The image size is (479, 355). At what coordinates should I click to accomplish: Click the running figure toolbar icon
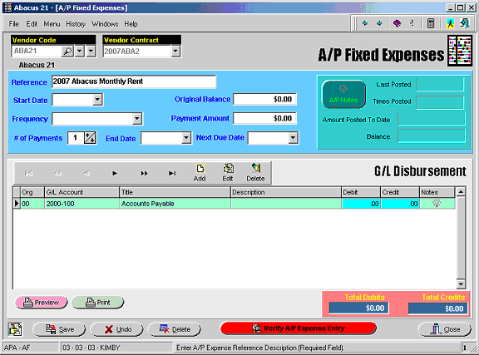[x=450, y=23]
